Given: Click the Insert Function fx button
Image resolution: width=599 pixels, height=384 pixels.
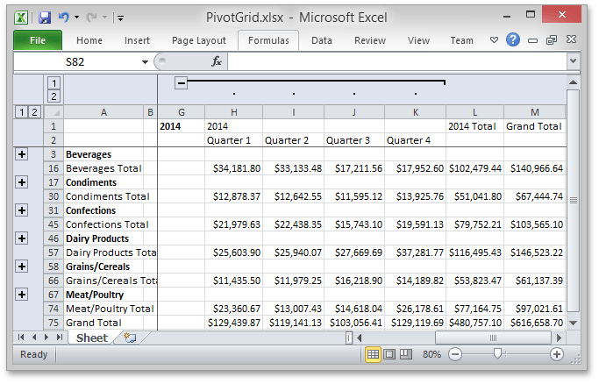Looking at the screenshot, I should (x=217, y=61).
